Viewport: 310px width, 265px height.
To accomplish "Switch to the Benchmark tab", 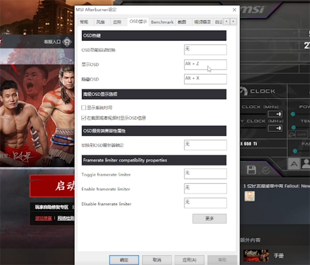I will pyautogui.click(x=162, y=22).
